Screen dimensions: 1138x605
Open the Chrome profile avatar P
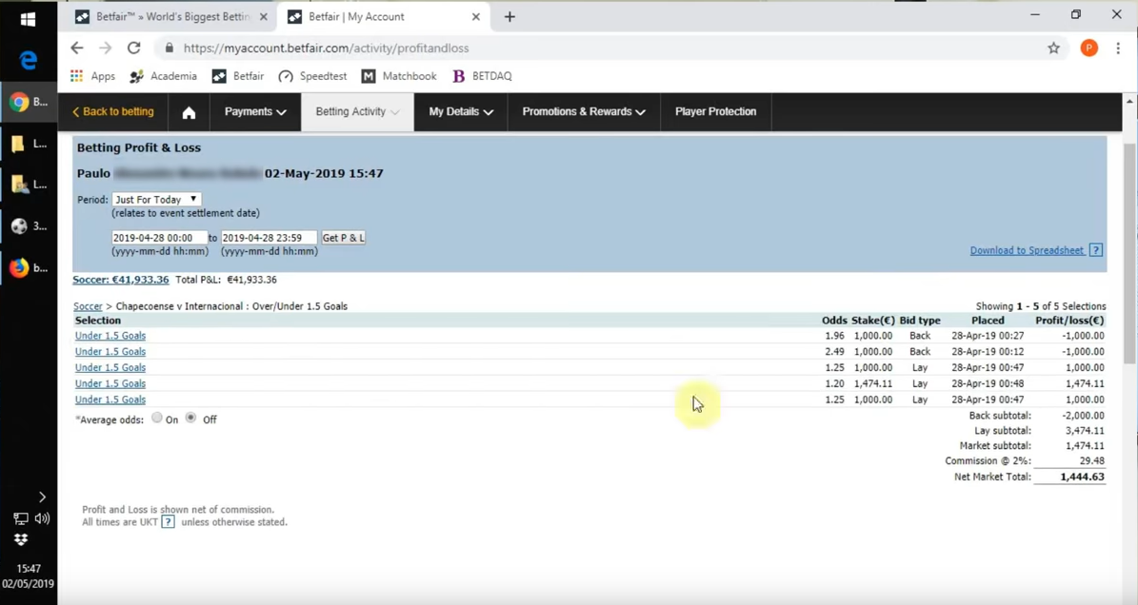[x=1088, y=48]
